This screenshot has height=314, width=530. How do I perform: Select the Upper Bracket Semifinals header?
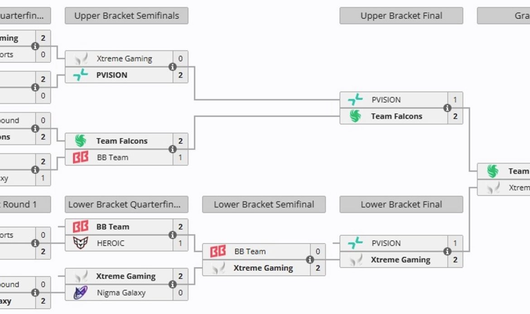pyautogui.click(x=126, y=16)
